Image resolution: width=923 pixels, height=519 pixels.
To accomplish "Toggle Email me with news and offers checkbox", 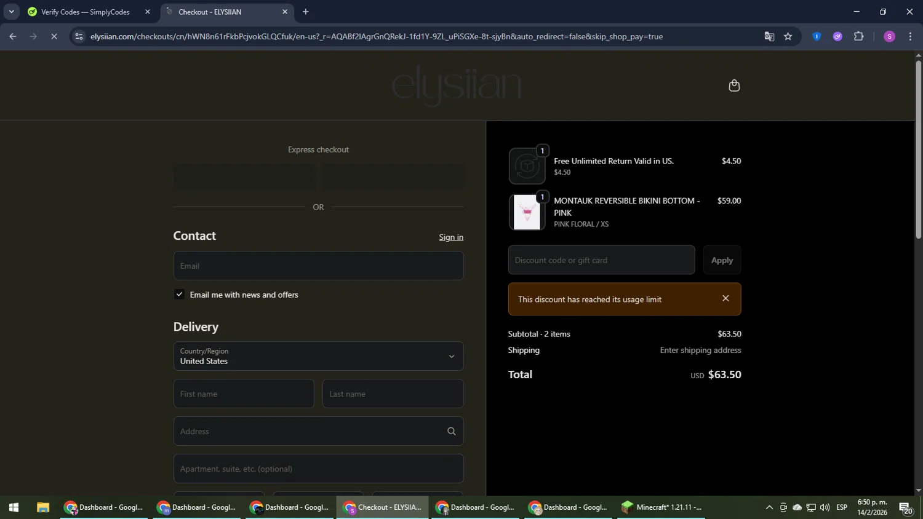I will 179,295.
